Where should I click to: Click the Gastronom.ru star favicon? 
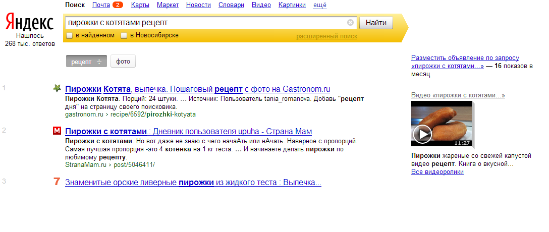(57, 89)
